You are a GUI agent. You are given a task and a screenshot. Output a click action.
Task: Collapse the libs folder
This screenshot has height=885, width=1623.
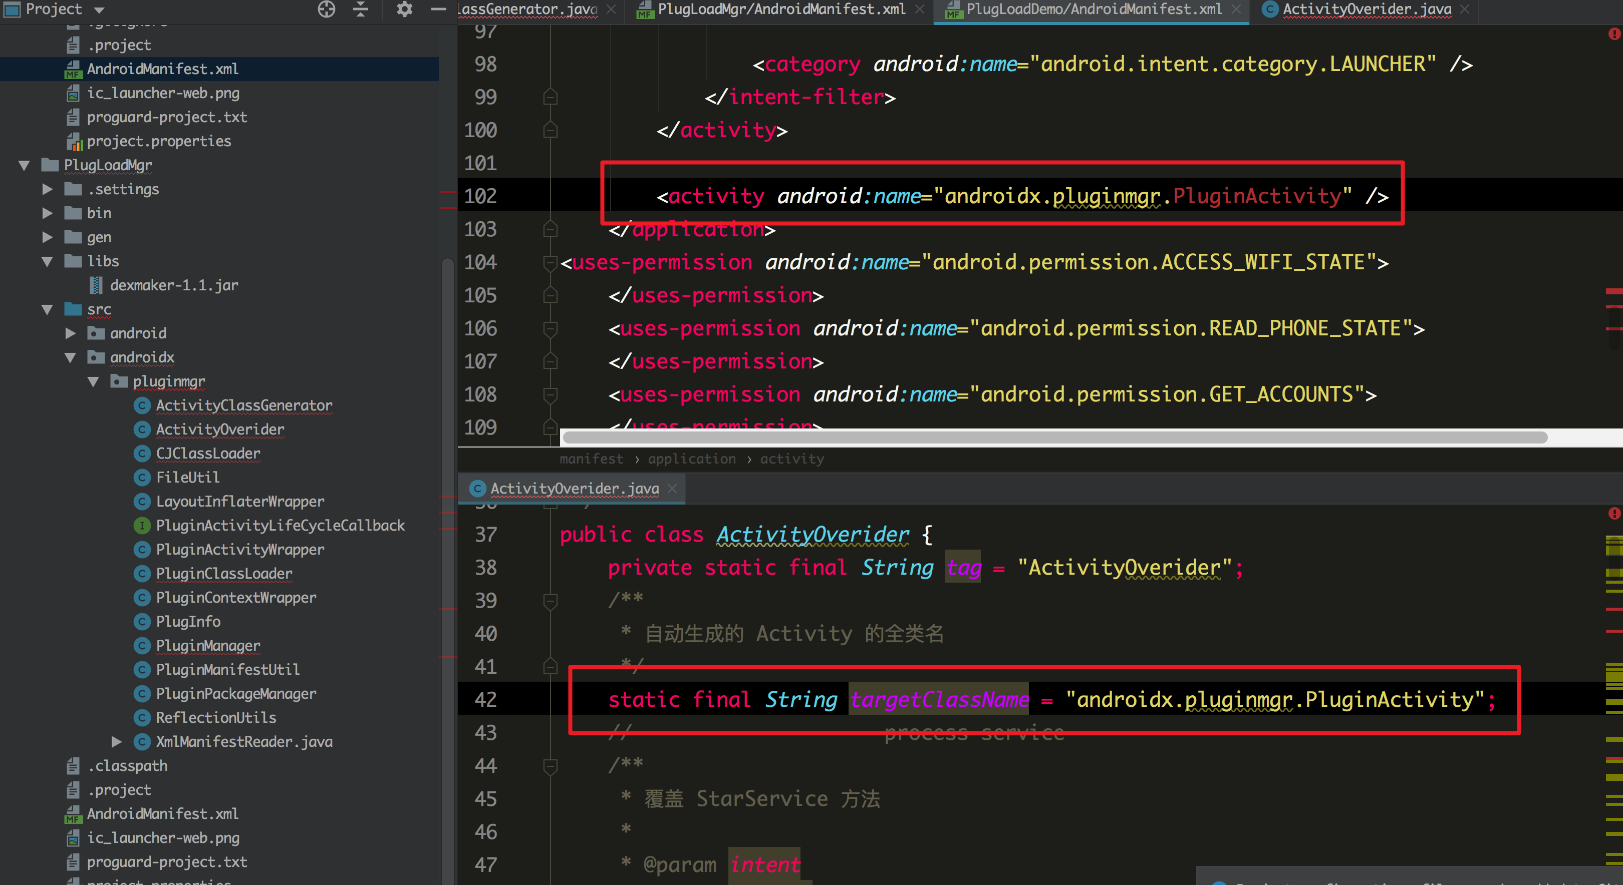[47, 261]
